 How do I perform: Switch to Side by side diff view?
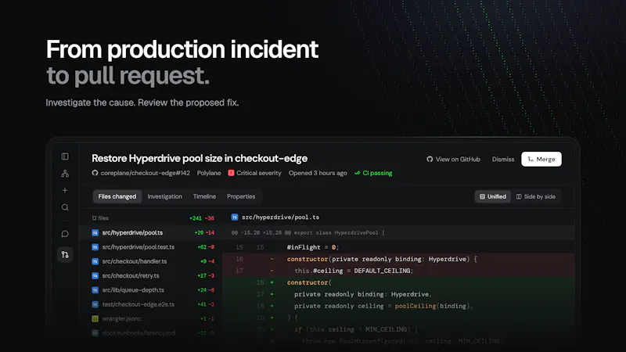[x=536, y=196]
